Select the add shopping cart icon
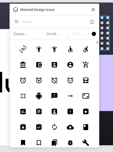This screenshot has height=152, width=113. (x=85, y=65)
